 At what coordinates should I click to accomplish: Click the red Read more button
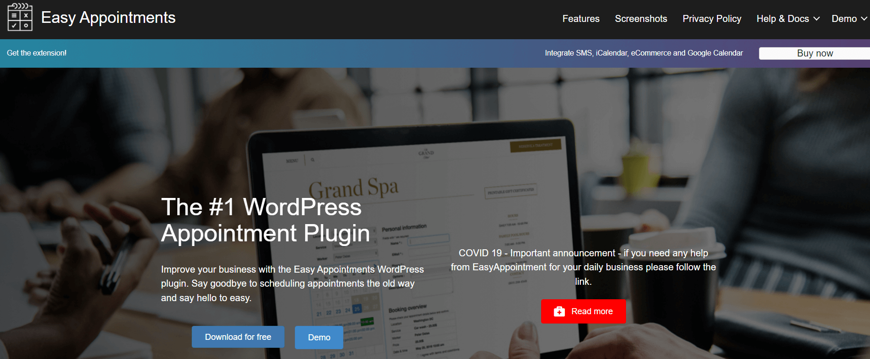coord(583,311)
